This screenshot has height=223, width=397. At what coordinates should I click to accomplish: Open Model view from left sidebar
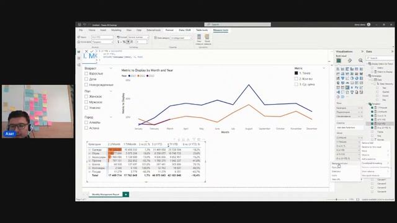[x=79, y=64]
